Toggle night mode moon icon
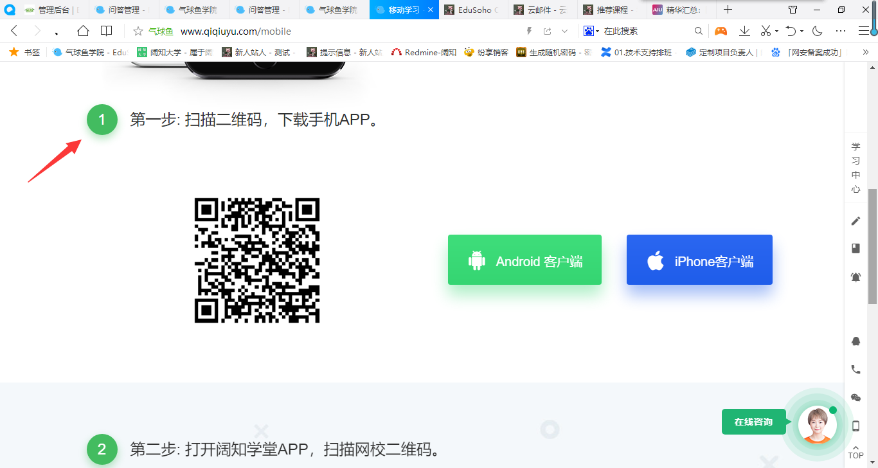This screenshot has width=878, height=468. click(818, 31)
